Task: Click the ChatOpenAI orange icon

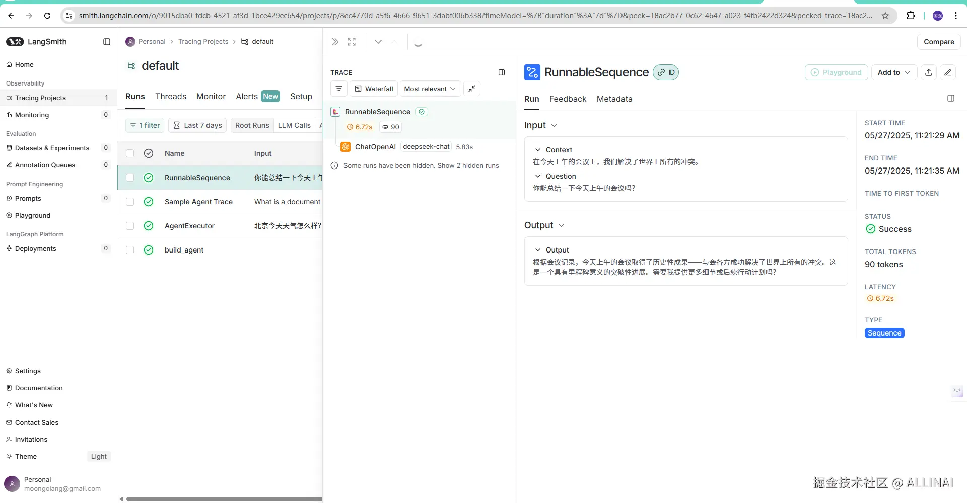Action: pos(346,147)
